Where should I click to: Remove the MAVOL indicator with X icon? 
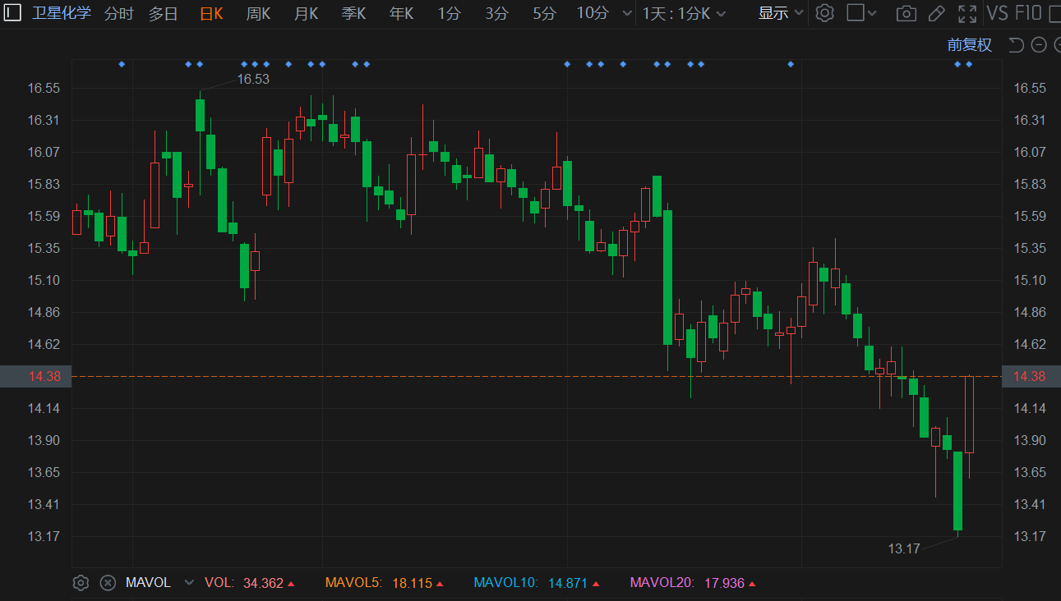click(x=108, y=583)
